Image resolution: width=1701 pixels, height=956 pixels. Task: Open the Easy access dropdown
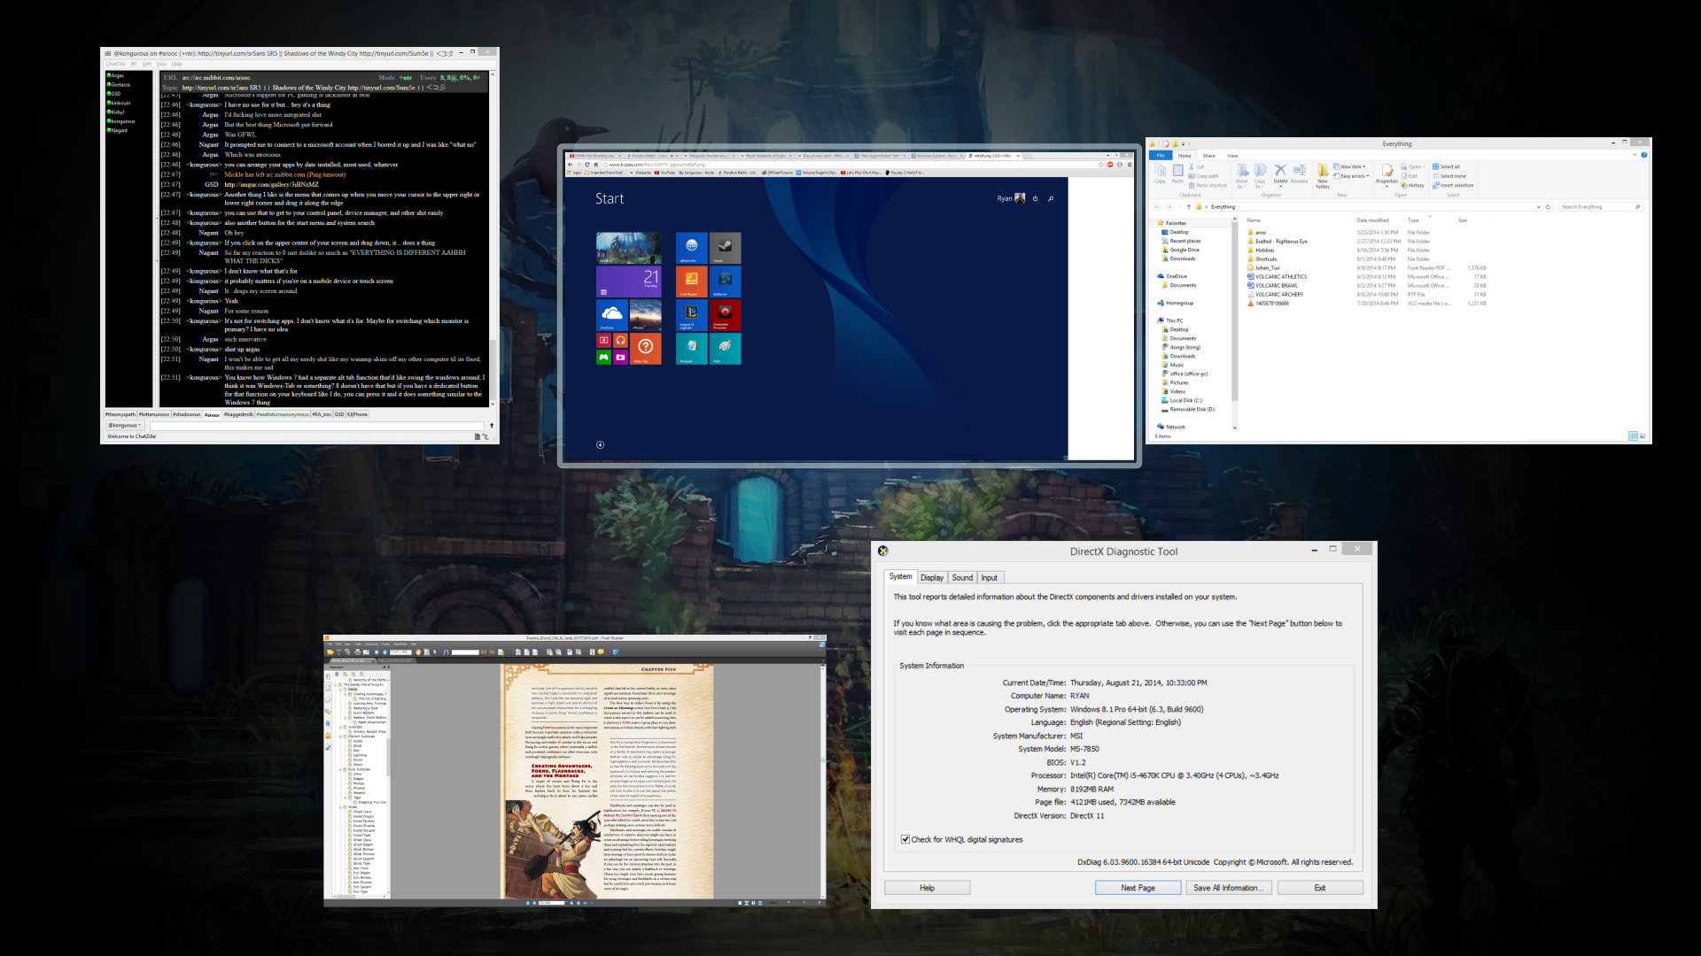[x=1352, y=176]
